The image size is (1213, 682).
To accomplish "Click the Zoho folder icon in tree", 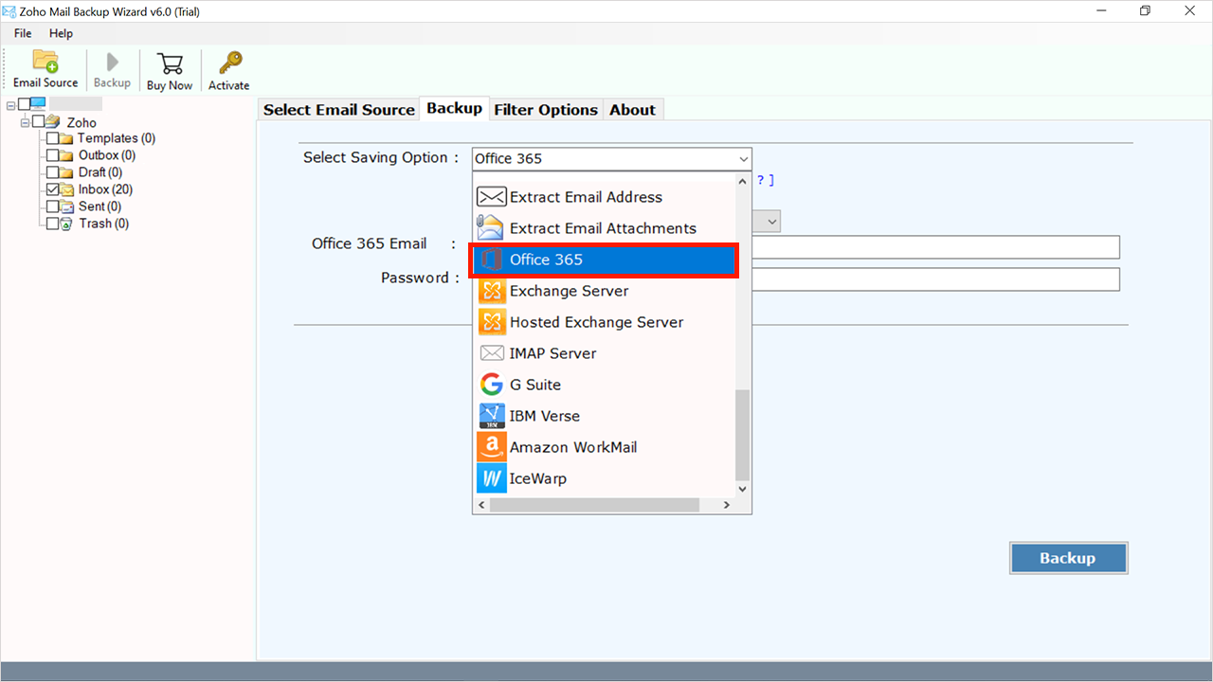I will point(53,121).
